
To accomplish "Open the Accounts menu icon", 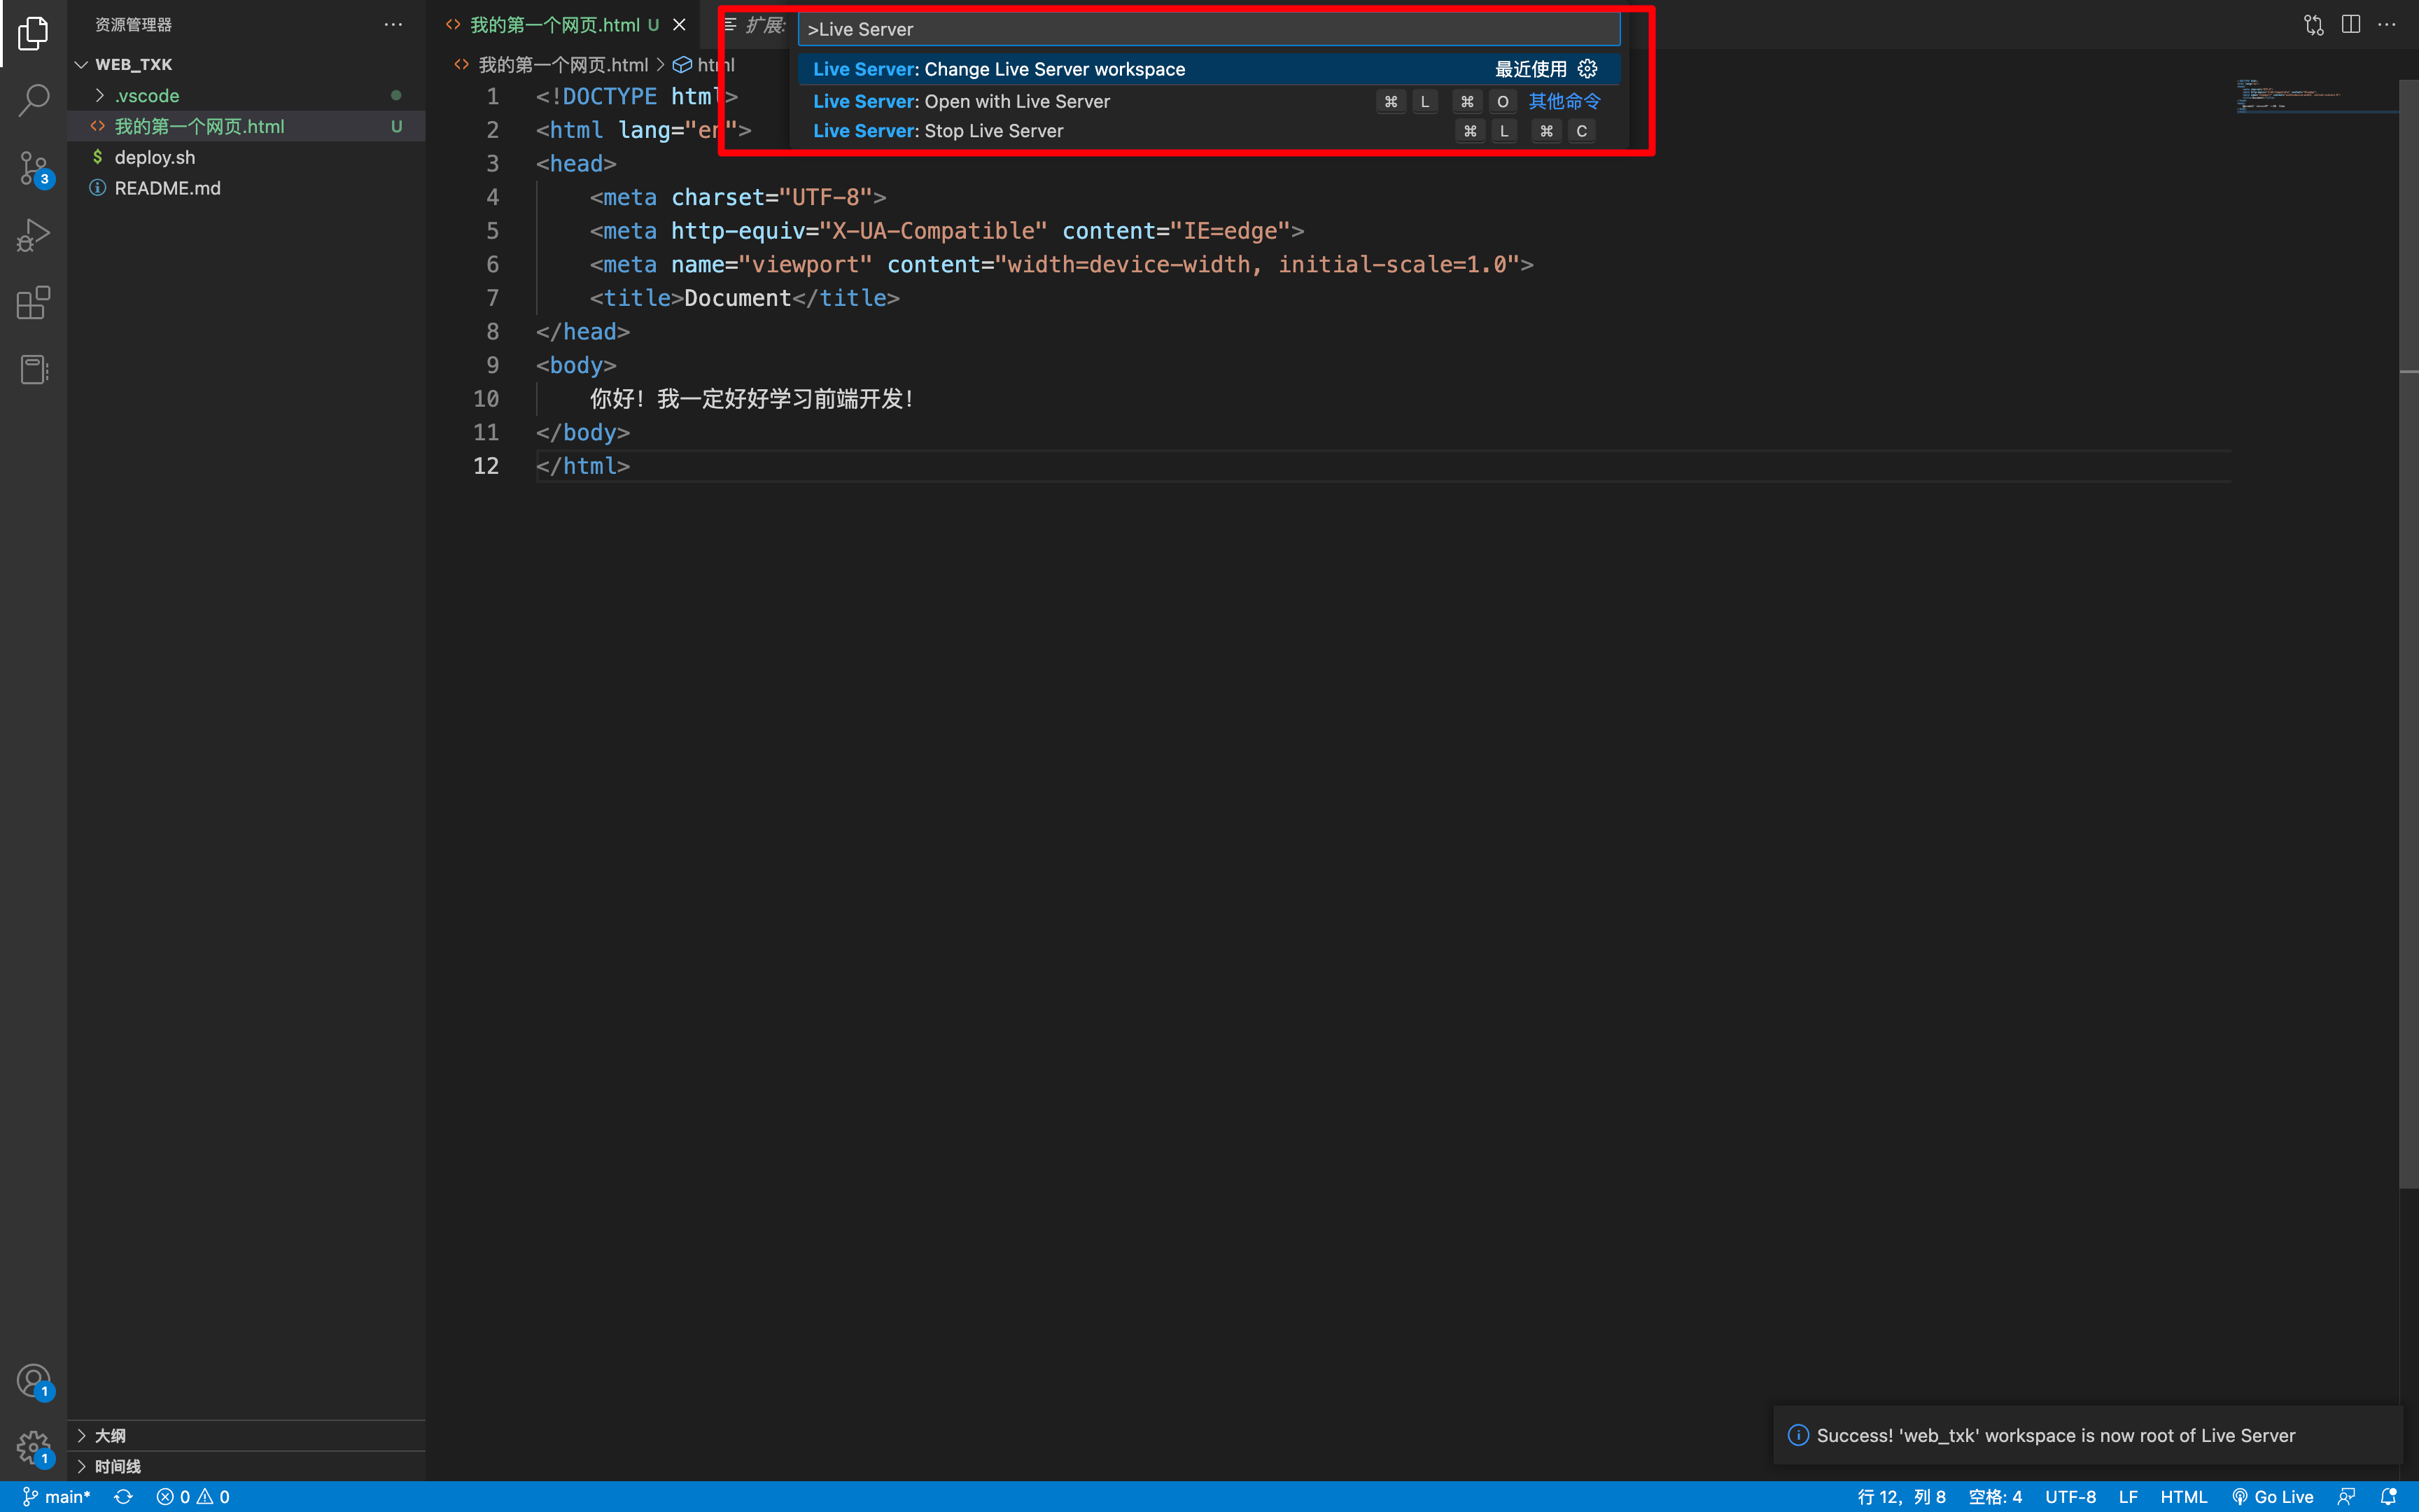I will (x=33, y=1381).
